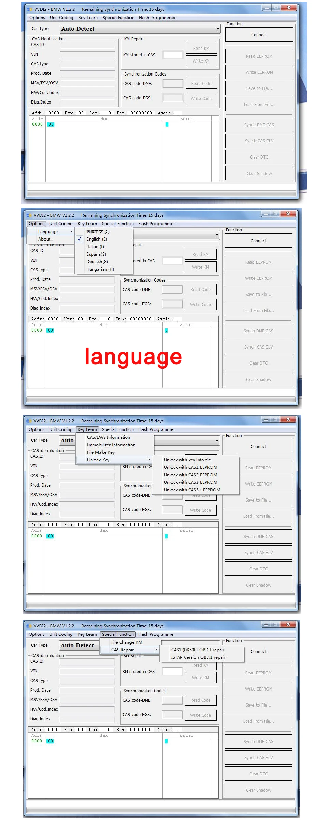The width and height of the screenshot is (328, 820).
Task: Open Key Learn menu in the topmost window
Action: coord(88,18)
